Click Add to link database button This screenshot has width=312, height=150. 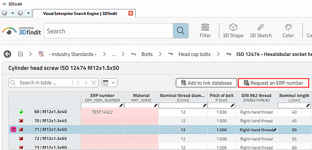click(x=206, y=83)
